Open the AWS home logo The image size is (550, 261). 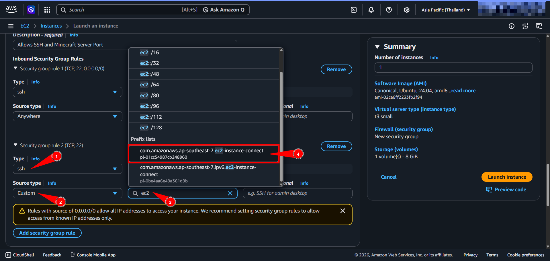click(x=11, y=10)
